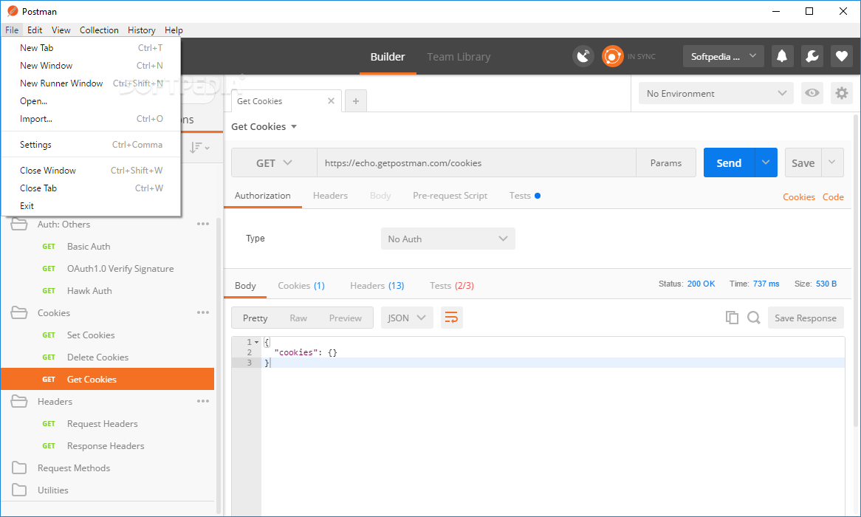This screenshot has width=861, height=517.
Task: Open the Help menu
Action: pos(174,30)
